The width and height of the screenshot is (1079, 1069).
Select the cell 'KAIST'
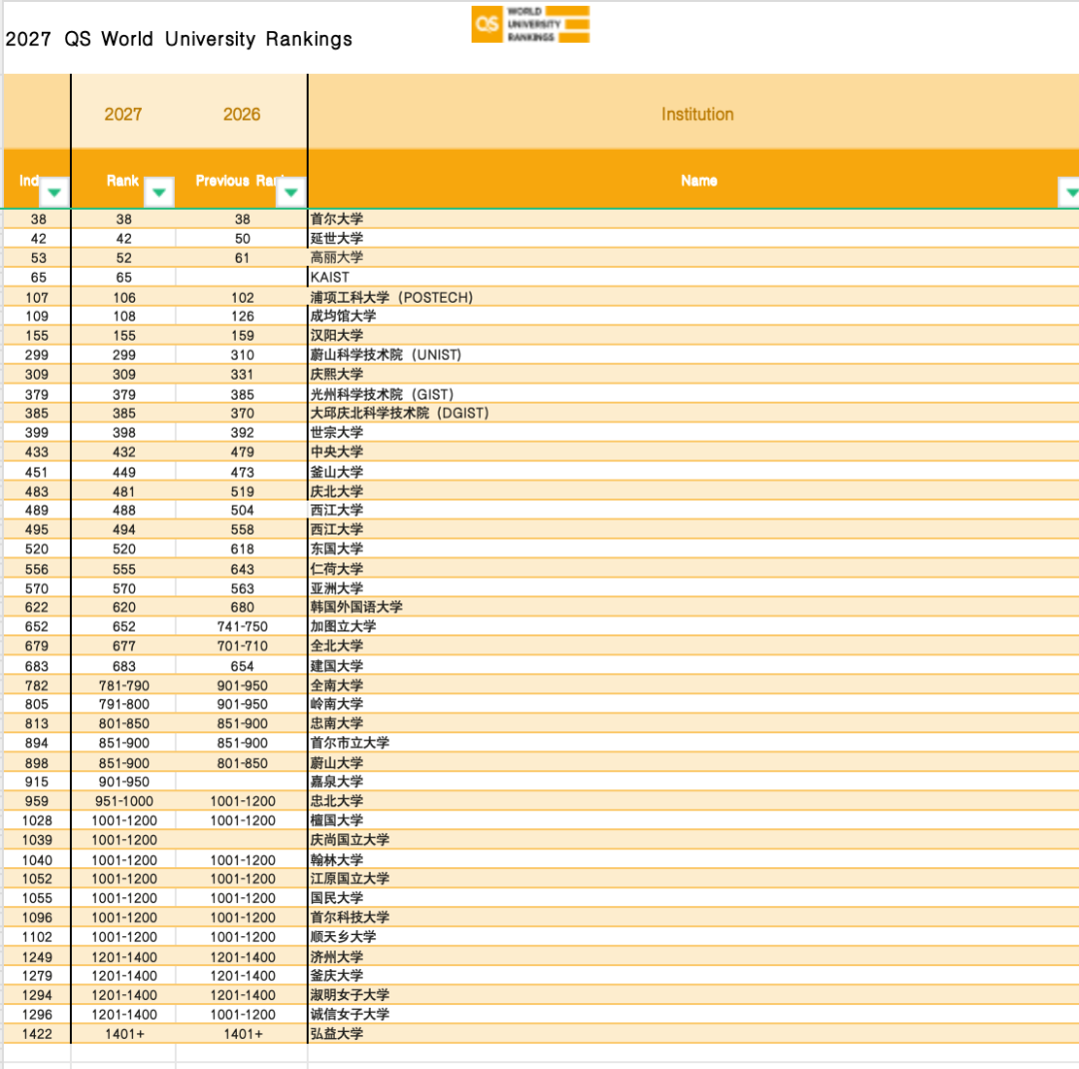click(x=693, y=277)
